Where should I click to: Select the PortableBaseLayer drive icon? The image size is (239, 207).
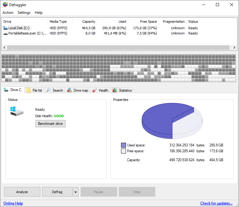[x=5, y=34]
